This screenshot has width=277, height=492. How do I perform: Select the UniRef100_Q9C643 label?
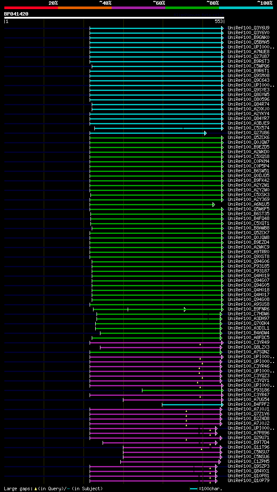pos(248,80)
